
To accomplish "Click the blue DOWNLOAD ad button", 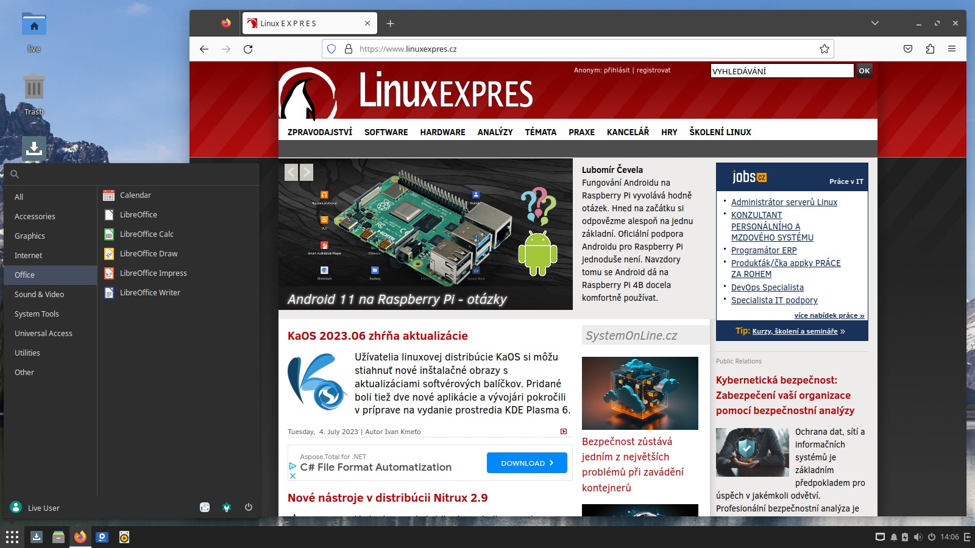I will pyautogui.click(x=527, y=463).
